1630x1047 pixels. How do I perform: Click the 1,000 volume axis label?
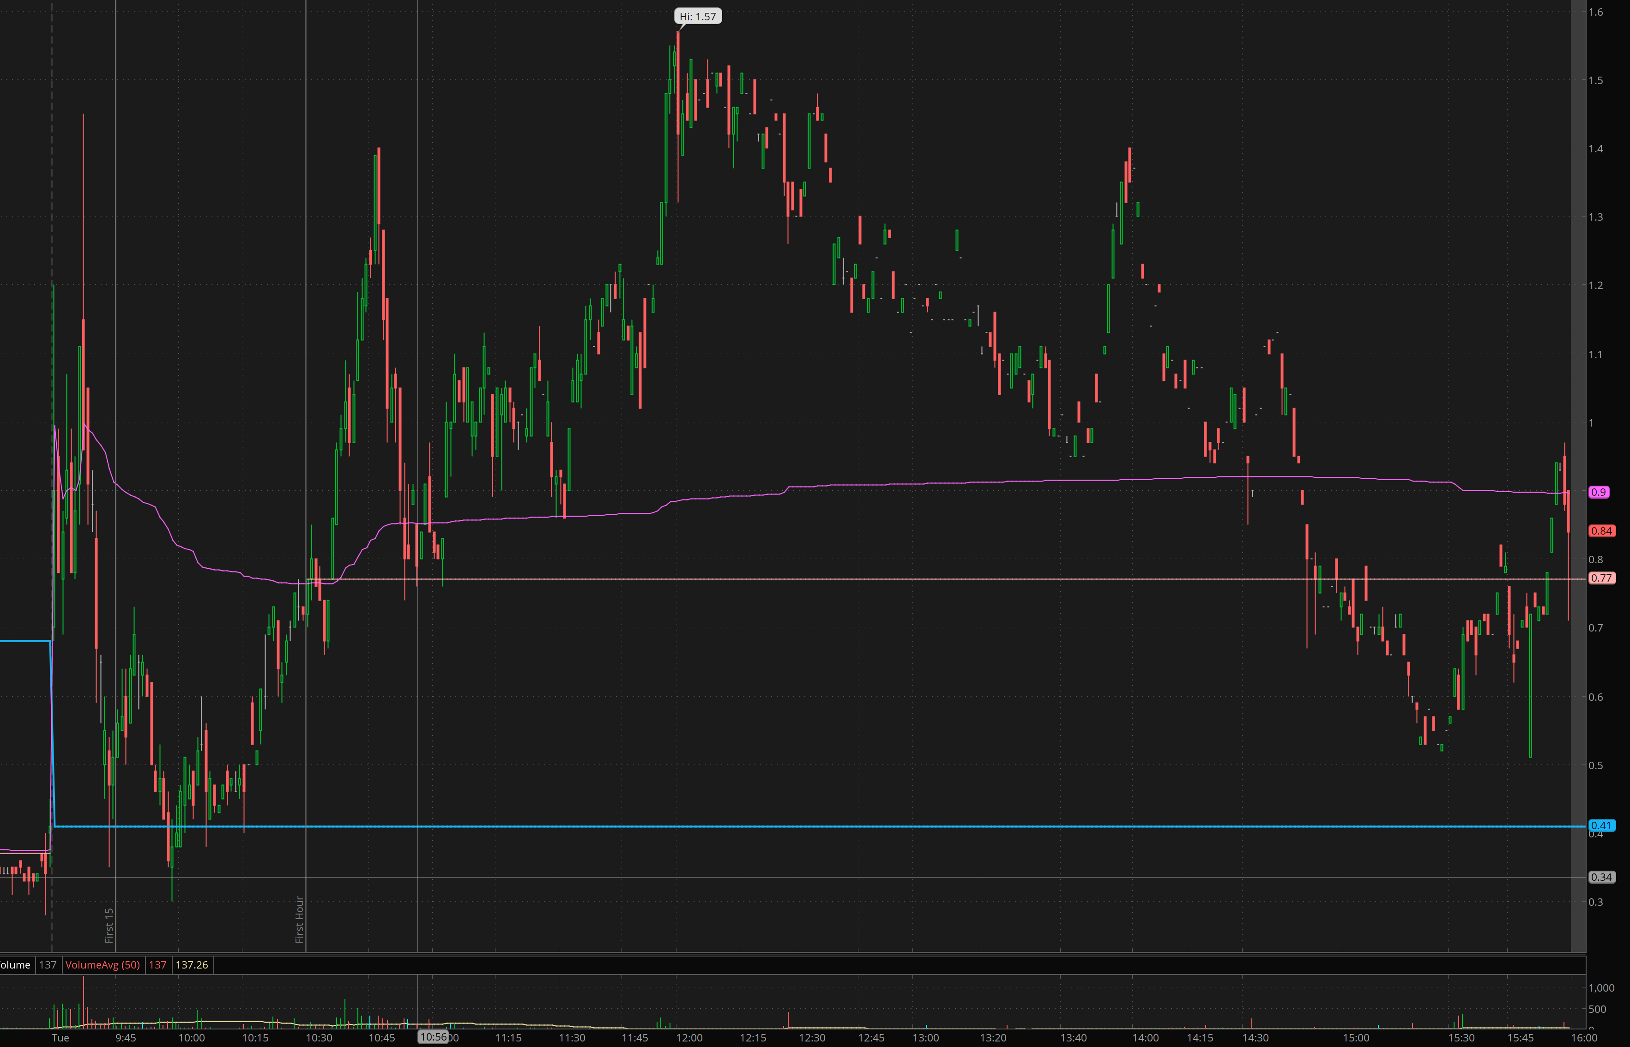[1601, 988]
